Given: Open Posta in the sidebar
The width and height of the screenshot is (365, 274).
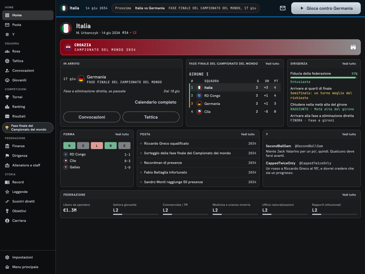Looking at the screenshot, I should [x=28, y=25].
